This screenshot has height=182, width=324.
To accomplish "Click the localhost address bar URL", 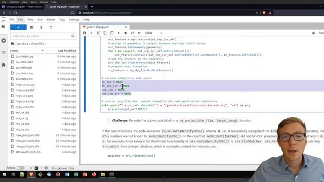I will coord(107,13).
